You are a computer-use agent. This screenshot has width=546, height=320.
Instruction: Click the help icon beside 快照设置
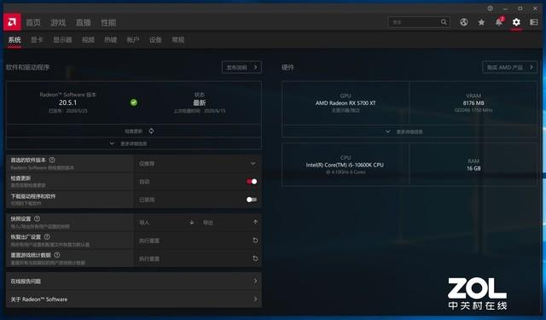[x=37, y=218]
